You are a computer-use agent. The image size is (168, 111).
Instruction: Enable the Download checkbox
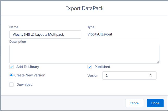(x=11, y=85)
